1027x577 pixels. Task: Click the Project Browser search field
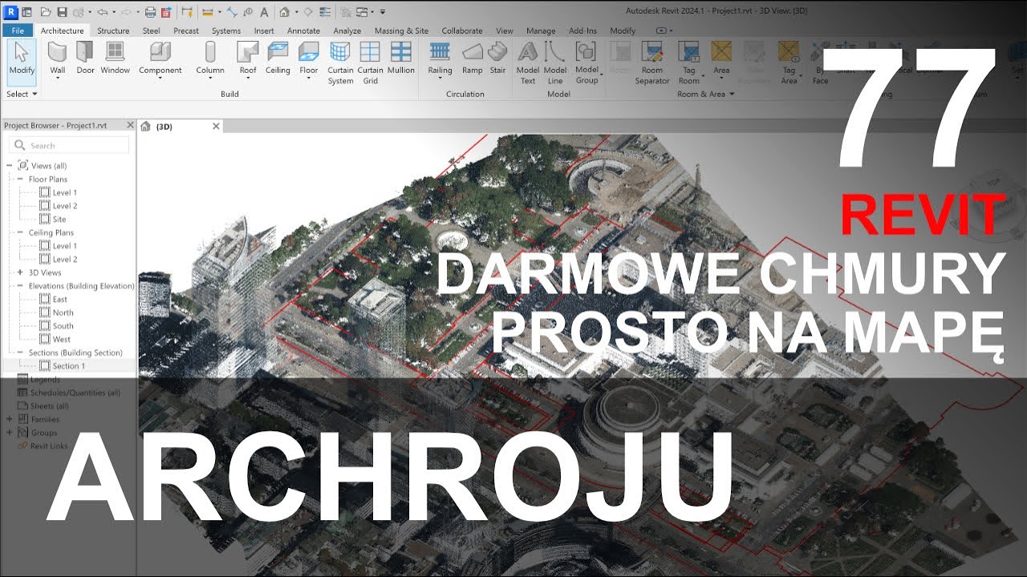(x=69, y=145)
